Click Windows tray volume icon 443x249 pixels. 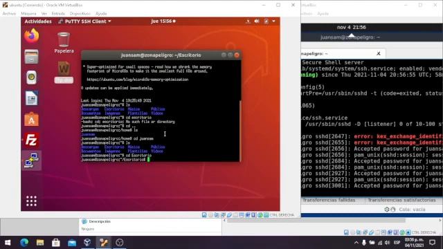click(x=387, y=243)
